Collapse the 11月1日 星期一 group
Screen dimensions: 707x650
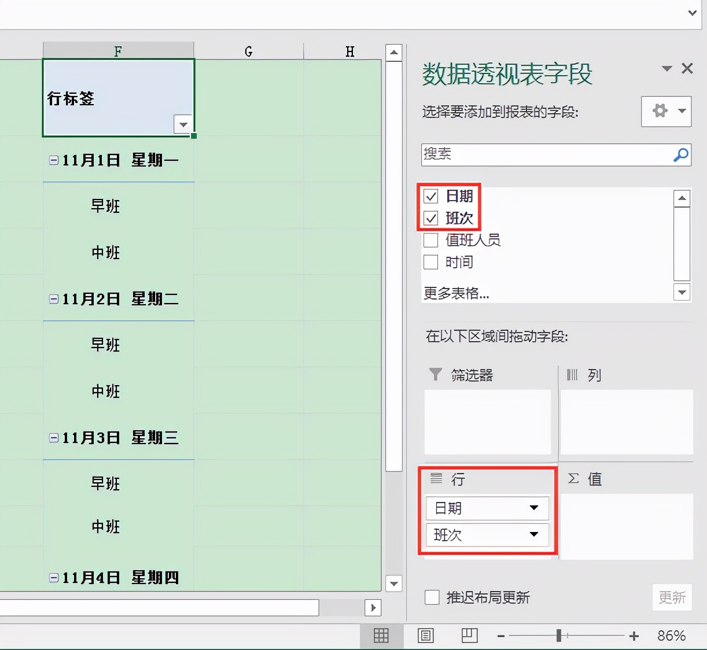[54, 160]
